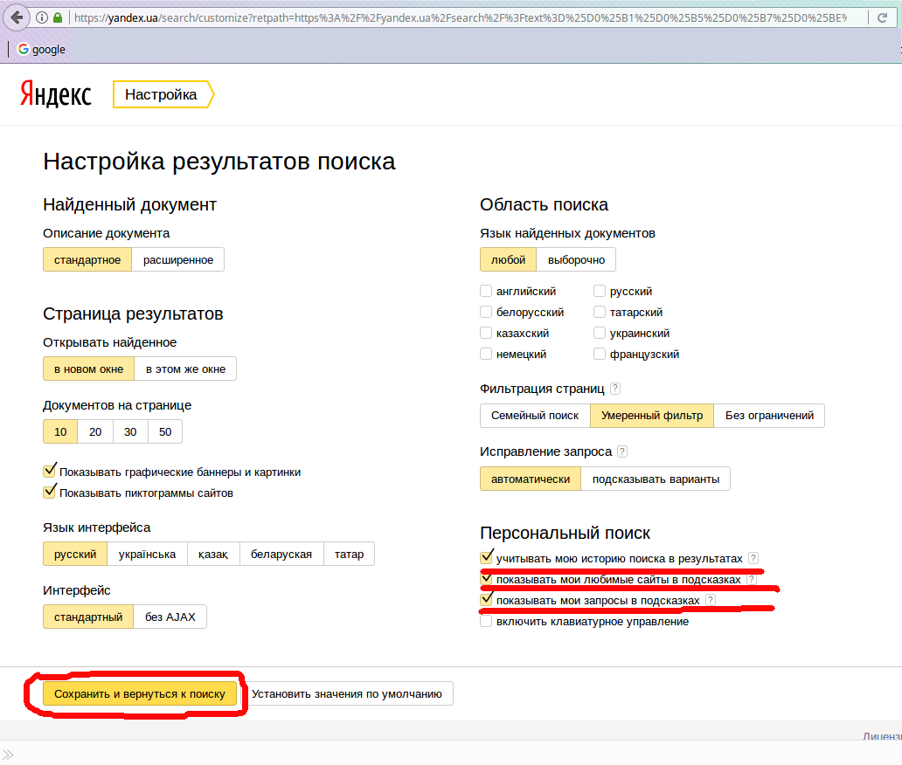Select любой document language
Screen dimensions: 902x765
(508, 259)
